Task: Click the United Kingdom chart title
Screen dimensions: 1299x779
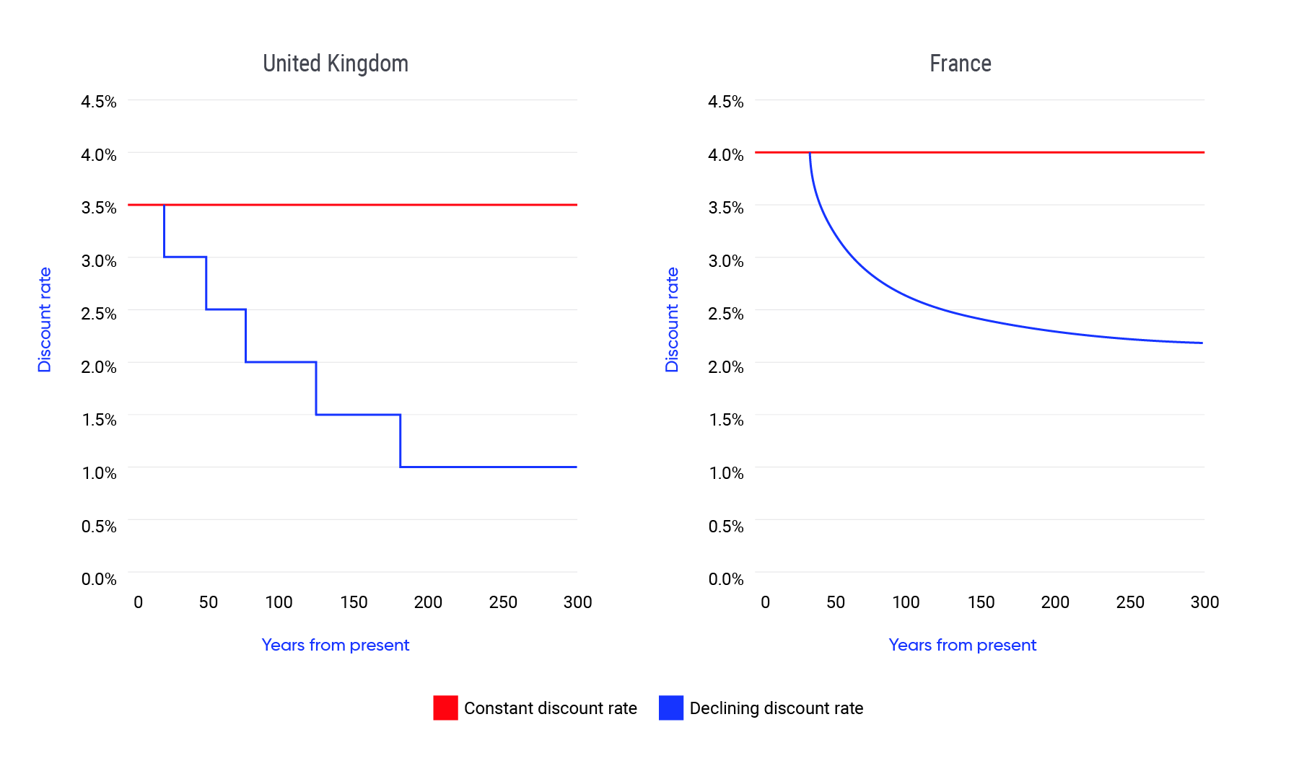Action: click(x=336, y=64)
